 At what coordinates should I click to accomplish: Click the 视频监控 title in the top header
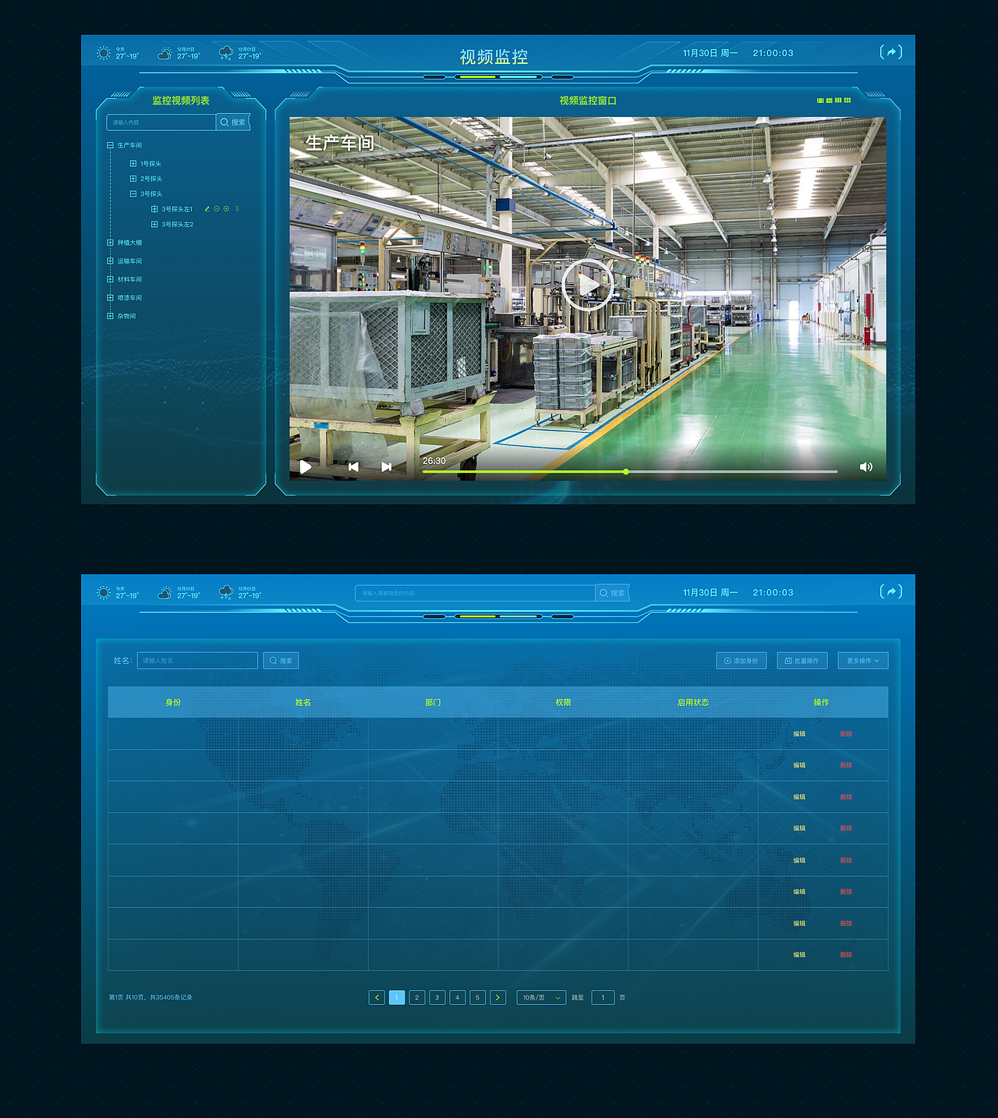494,57
